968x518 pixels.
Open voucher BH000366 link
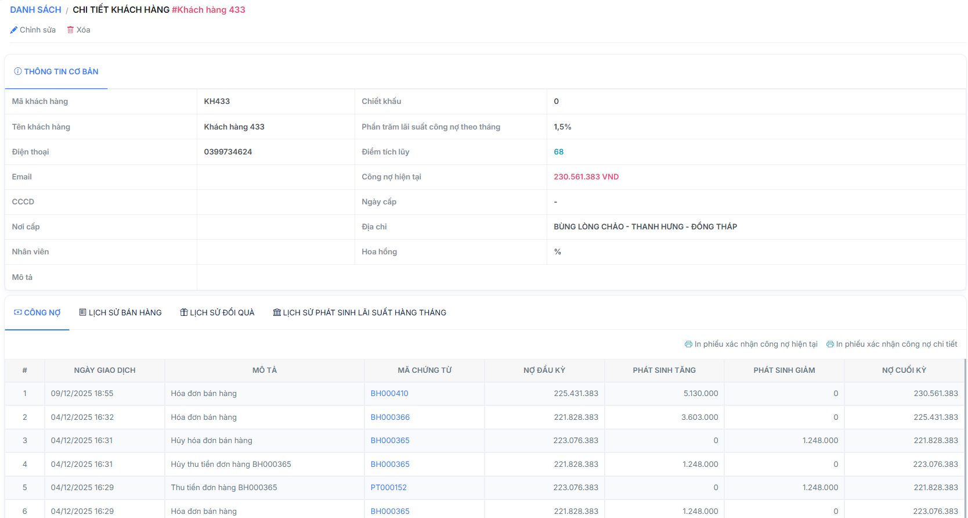[390, 417]
